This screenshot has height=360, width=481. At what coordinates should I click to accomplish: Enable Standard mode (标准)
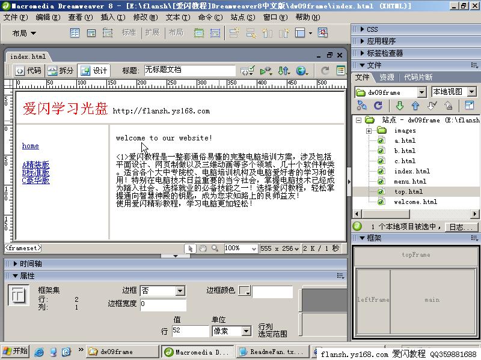129,32
